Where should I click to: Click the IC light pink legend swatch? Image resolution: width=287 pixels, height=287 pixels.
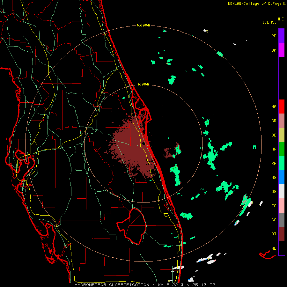tap(282, 206)
